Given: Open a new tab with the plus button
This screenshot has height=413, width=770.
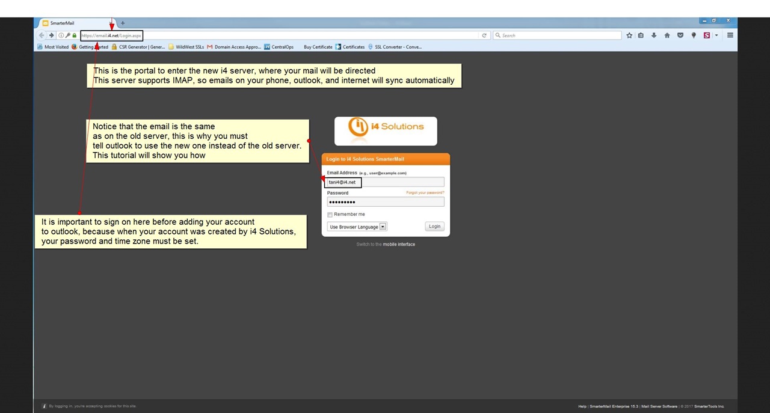Looking at the screenshot, I should coord(123,23).
